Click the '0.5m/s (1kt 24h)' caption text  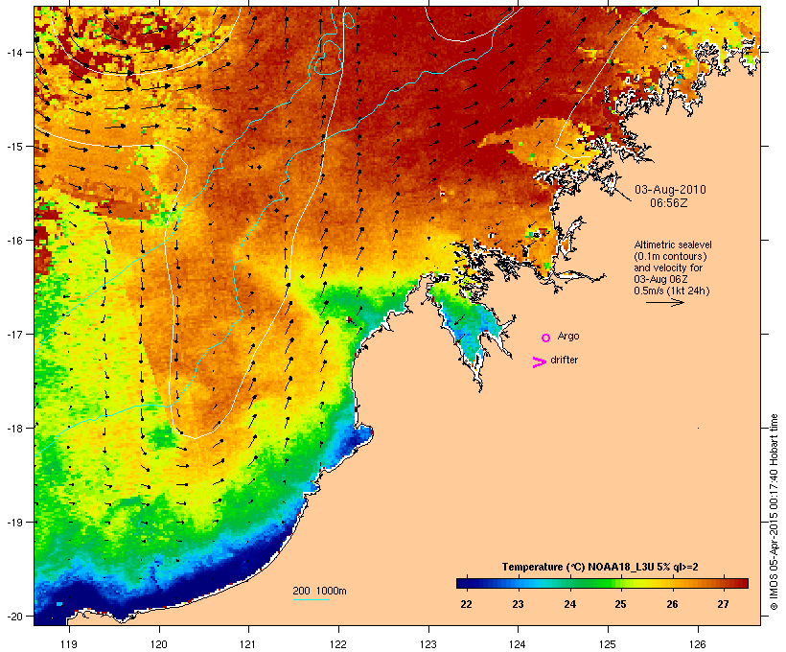coord(672,291)
